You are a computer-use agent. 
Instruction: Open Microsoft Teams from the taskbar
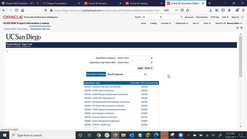[164, 135]
